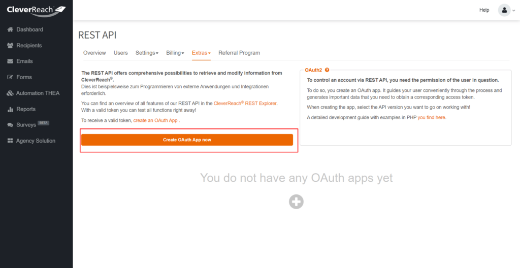520x268 pixels.
Task: Open the Help link in the header
Action: pos(484,10)
